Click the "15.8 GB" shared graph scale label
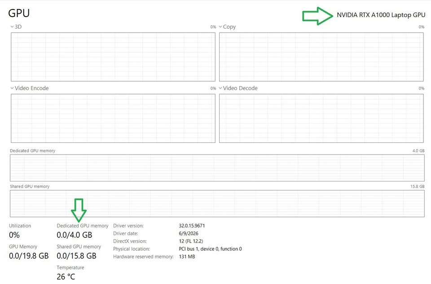 click(417, 186)
